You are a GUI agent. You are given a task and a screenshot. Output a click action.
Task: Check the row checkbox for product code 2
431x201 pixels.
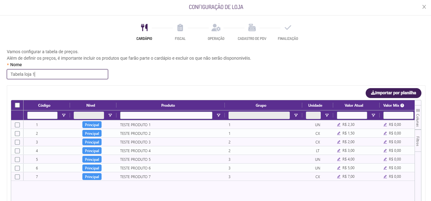(17, 134)
